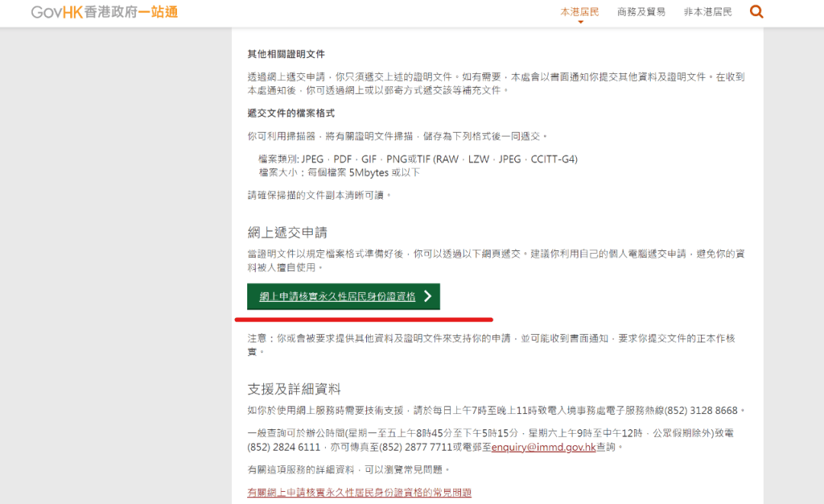Viewport: 824px width, 504px height.
Task: Click enquiry phone number (852) 2824 6111
Action: point(284,448)
